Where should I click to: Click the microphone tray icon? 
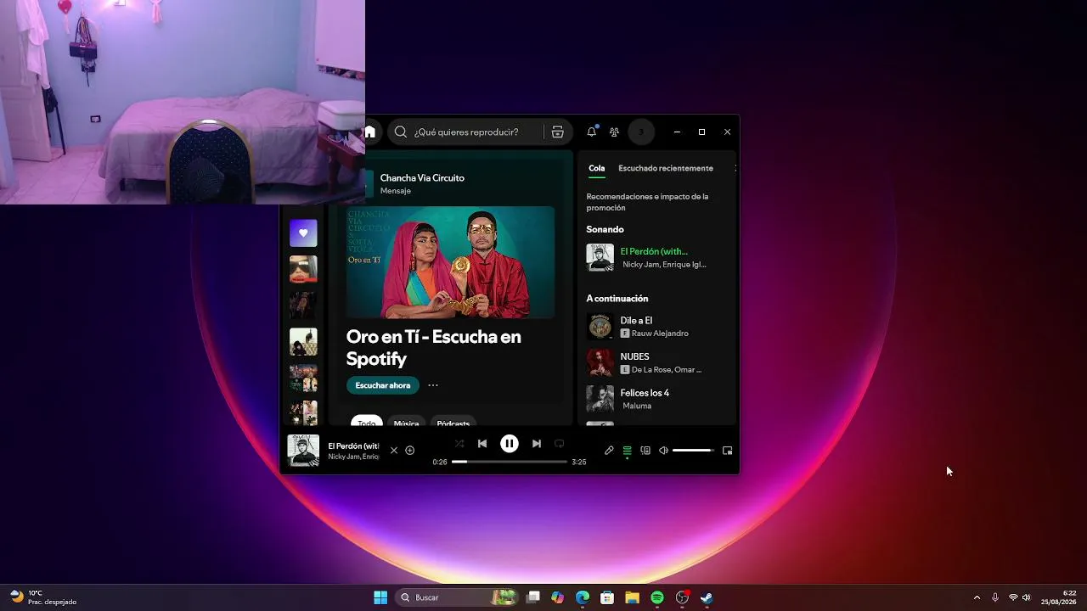[995, 597]
